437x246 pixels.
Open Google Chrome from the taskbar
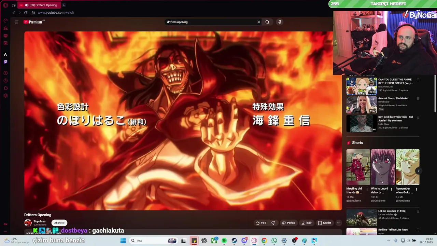point(264,241)
